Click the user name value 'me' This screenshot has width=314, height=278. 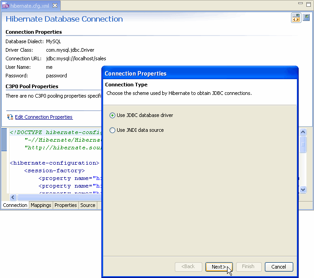49,67
